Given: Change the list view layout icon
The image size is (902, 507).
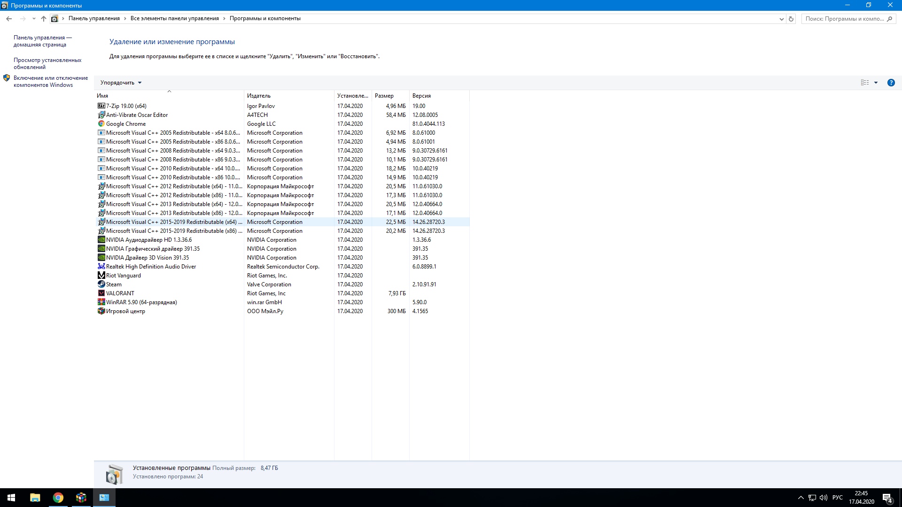Looking at the screenshot, I should [x=865, y=83].
